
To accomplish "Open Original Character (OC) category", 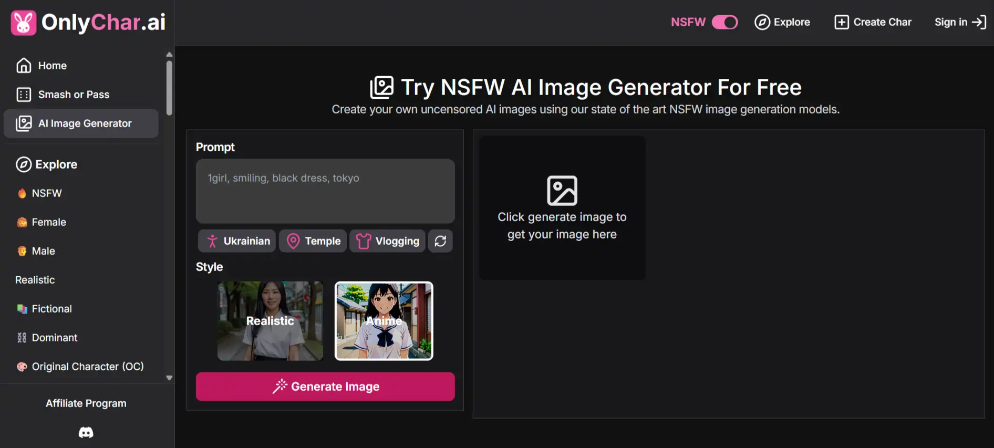I will point(81,367).
